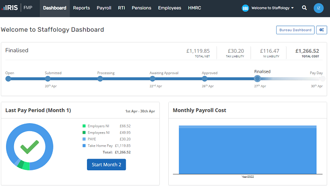330x189 pixels.
Task: Click the Year2022 bar in payroll chart
Action: click(x=247, y=150)
